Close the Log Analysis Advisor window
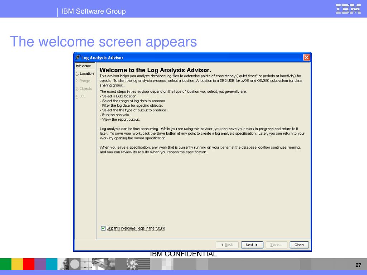This screenshot has width=367, height=275. click(x=306, y=57)
